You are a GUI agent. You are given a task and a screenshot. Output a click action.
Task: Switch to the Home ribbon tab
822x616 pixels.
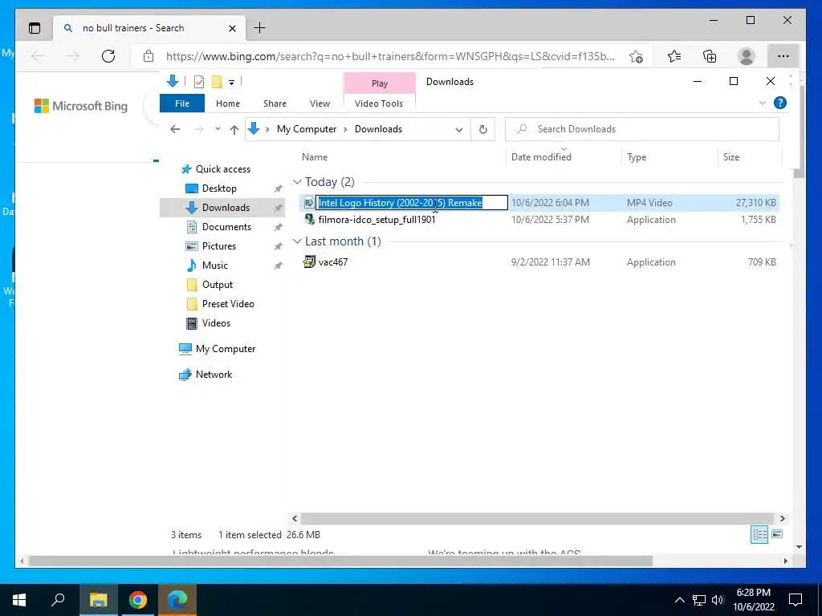click(227, 103)
